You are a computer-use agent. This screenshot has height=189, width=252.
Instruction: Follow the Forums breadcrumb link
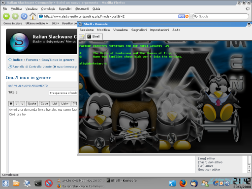coord(32,60)
